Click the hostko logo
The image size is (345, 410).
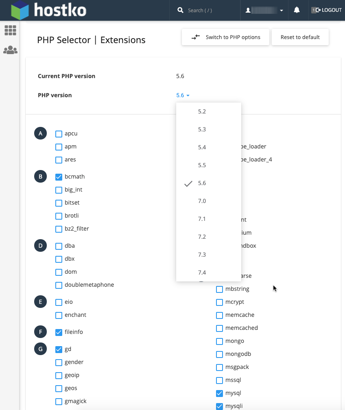[49, 10]
